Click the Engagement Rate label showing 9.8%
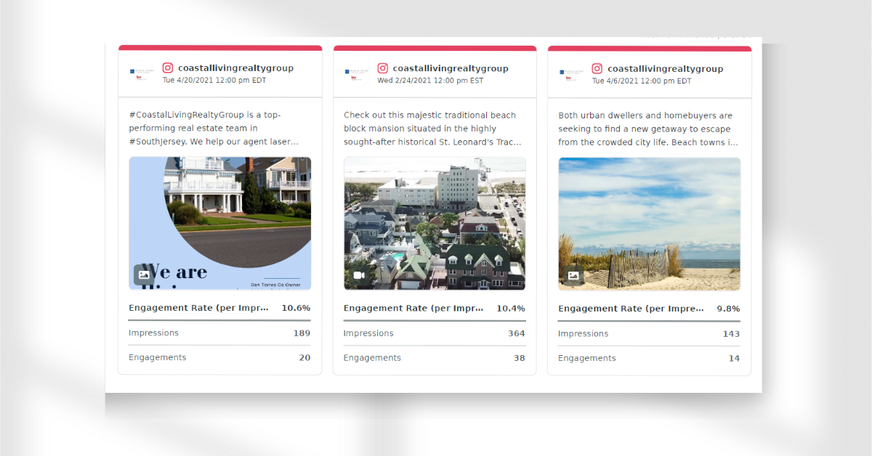The width and height of the screenshot is (872, 456). pyautogui.click(x=631, y=309)
